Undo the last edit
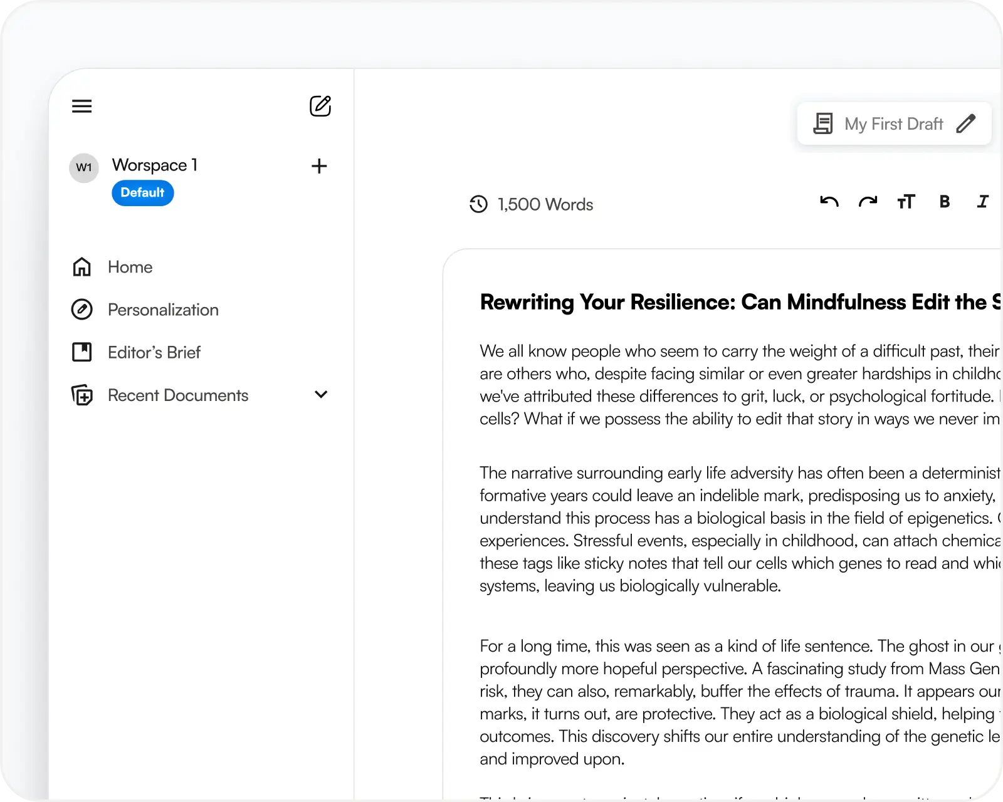1003x802 pixels. pyautogui.click(x=829, y=202)
